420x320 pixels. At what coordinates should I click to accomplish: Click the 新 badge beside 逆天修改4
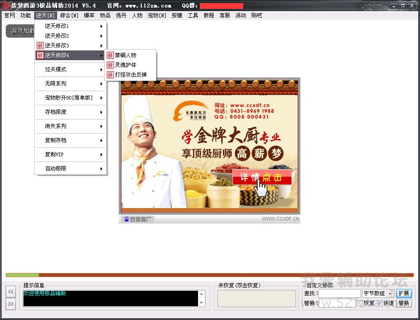click(x=40, y=55)
